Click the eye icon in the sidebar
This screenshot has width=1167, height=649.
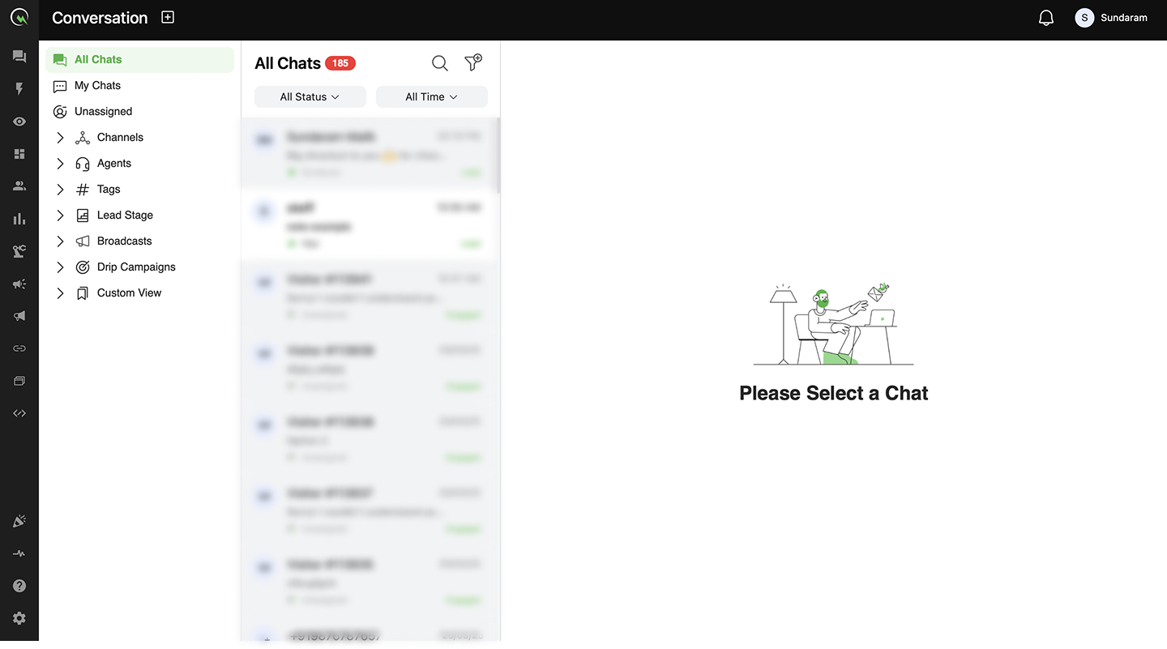click(19, 122)
